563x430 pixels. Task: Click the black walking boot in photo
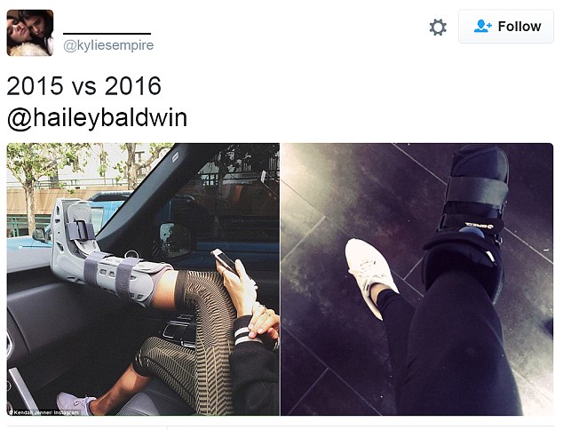[x=468, y=221]
